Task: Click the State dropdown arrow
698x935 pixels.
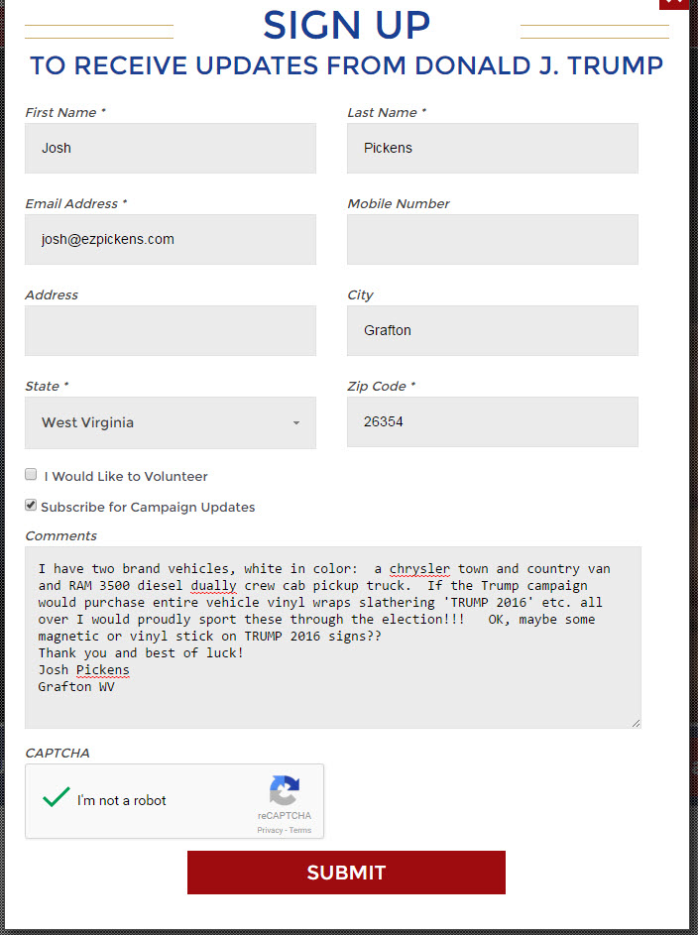Action: (296, 422)
